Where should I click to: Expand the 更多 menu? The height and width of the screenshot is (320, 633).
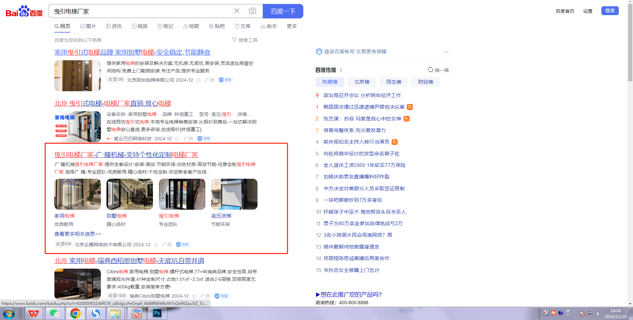[292, 26]
